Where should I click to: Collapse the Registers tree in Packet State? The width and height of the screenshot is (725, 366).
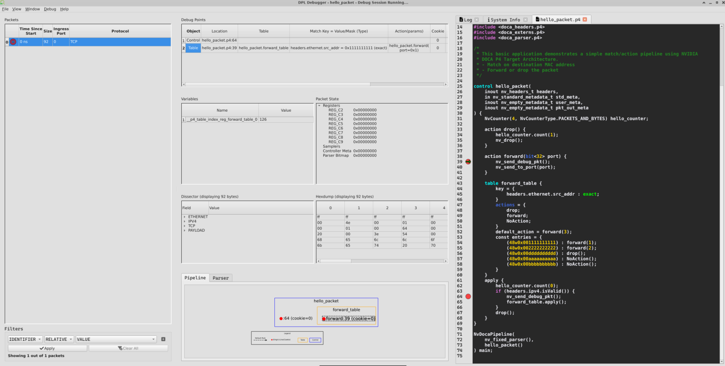(319, 106)
